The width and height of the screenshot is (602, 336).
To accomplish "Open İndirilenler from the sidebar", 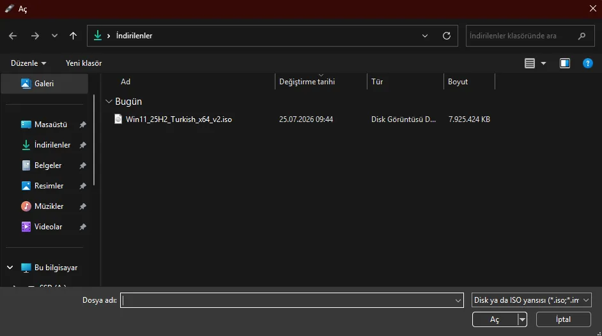I will tap(52, 145).
